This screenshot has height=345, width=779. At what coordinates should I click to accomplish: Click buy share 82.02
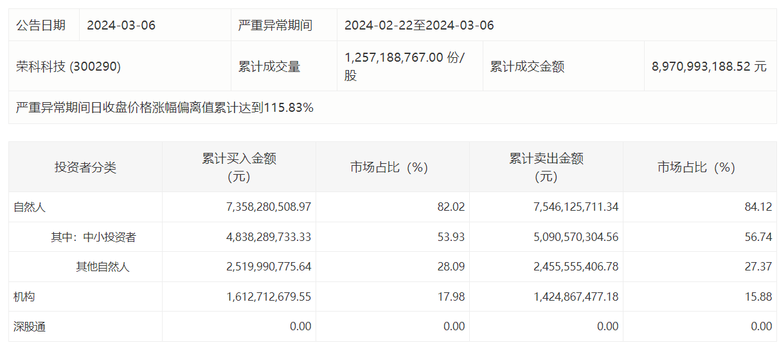pos(451,208)
